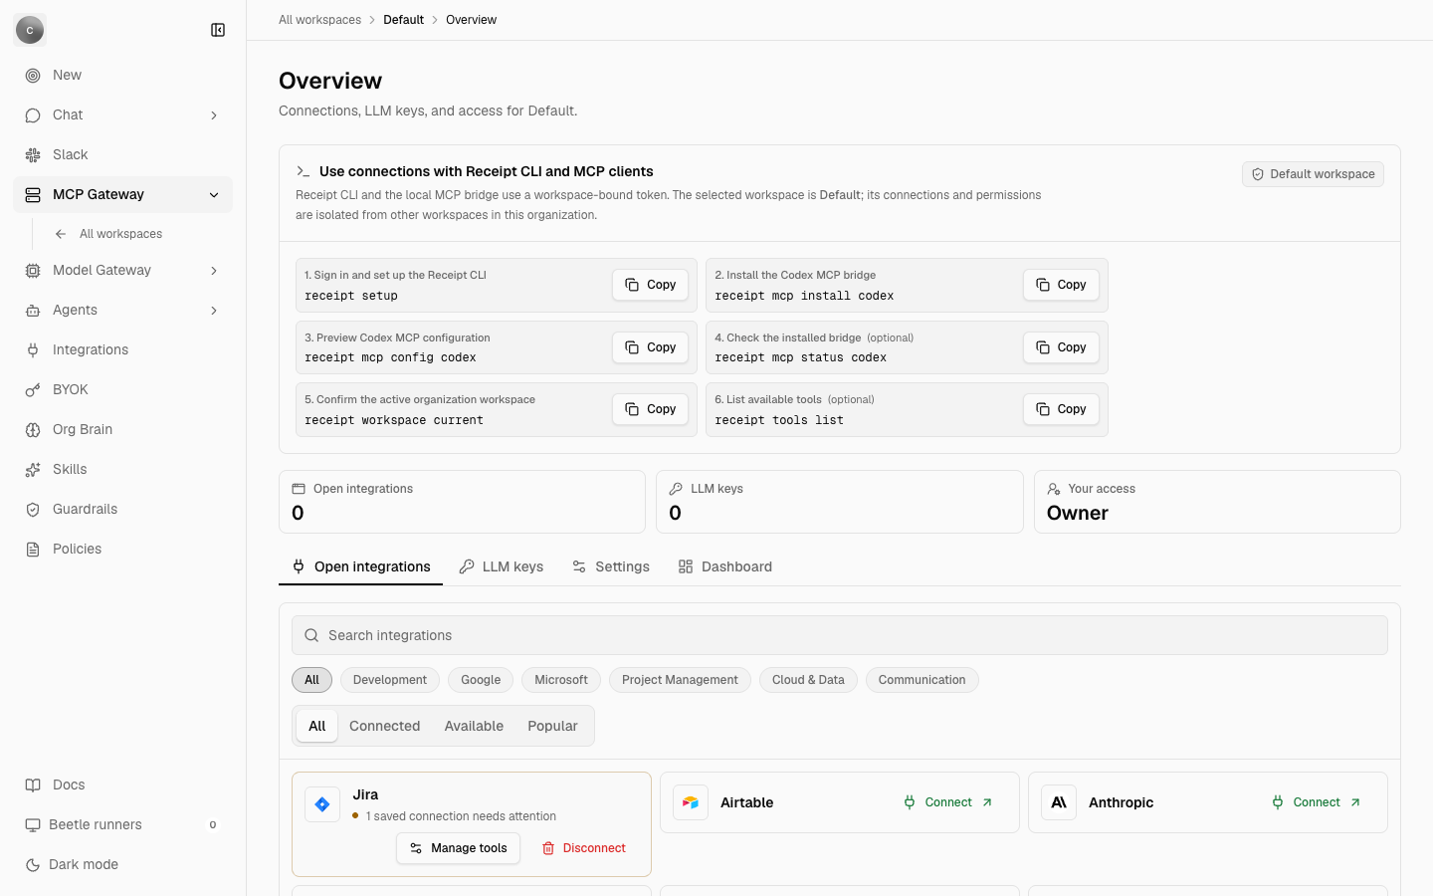Toggle Dark mode
This screenshot has width=1433, height=896.
coord(122,864)
